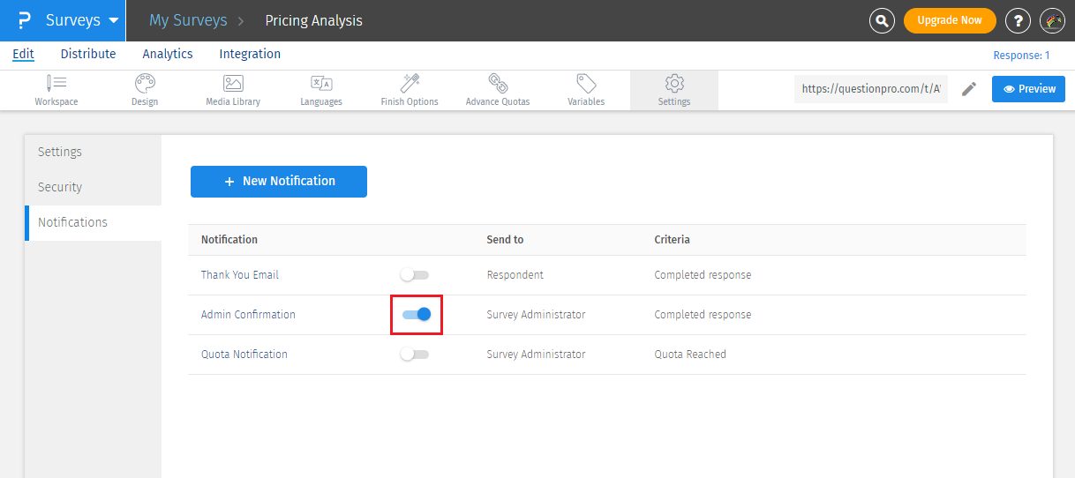The image size is (1075, 478).
Task: Open the Variables tag icon
Action: click(586, 84)
